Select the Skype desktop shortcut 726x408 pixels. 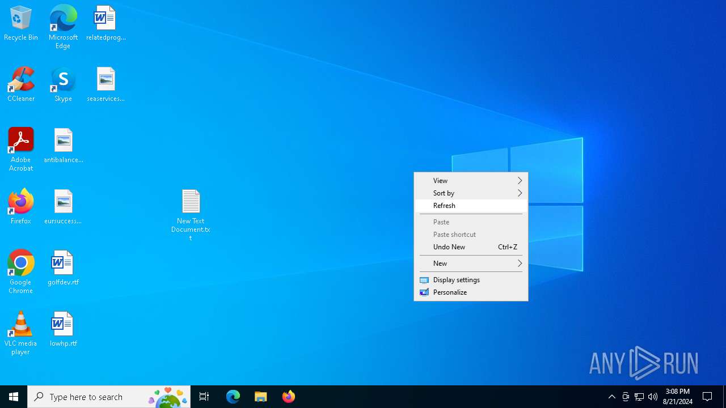click(x=63, y=85)
